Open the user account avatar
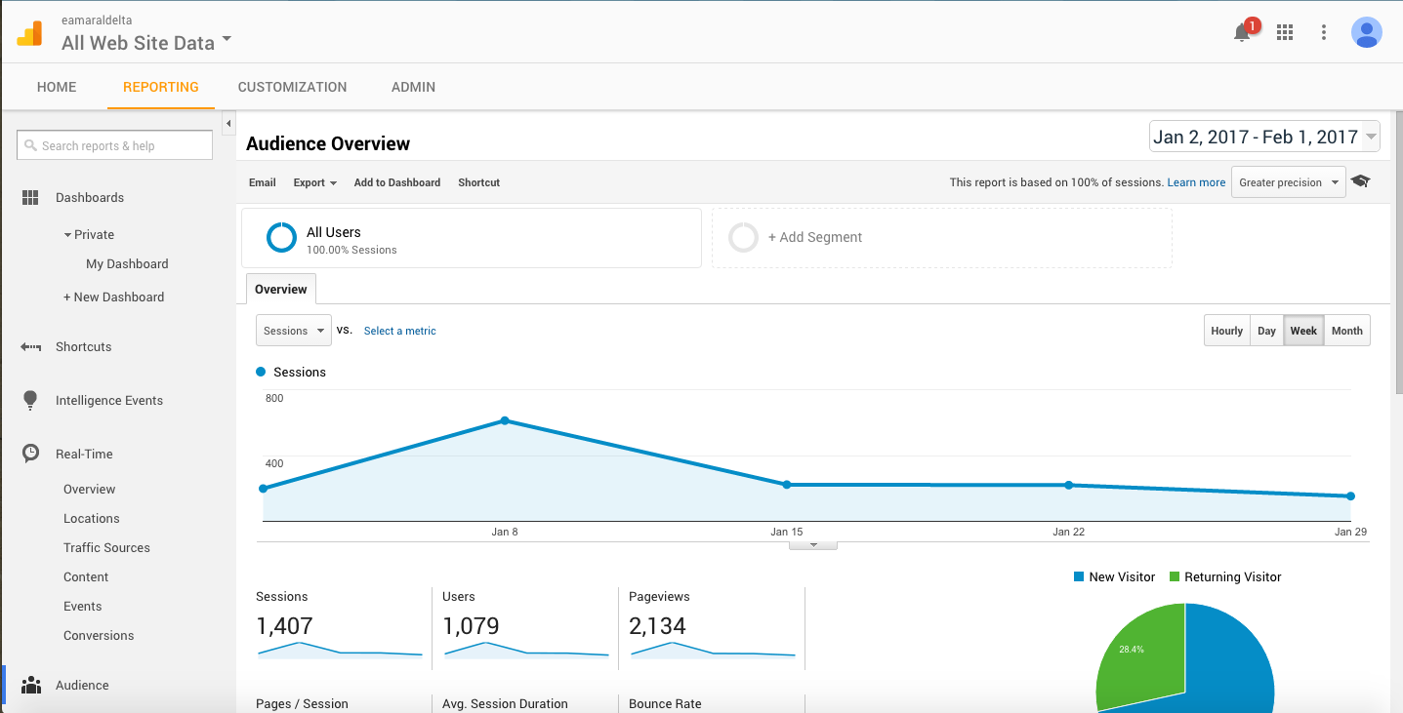Screen dimensions: 1403x713 [x=1366, y=32]
